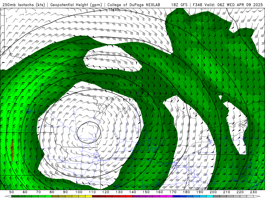
Task: Click legend value 150
Action: 146,192
